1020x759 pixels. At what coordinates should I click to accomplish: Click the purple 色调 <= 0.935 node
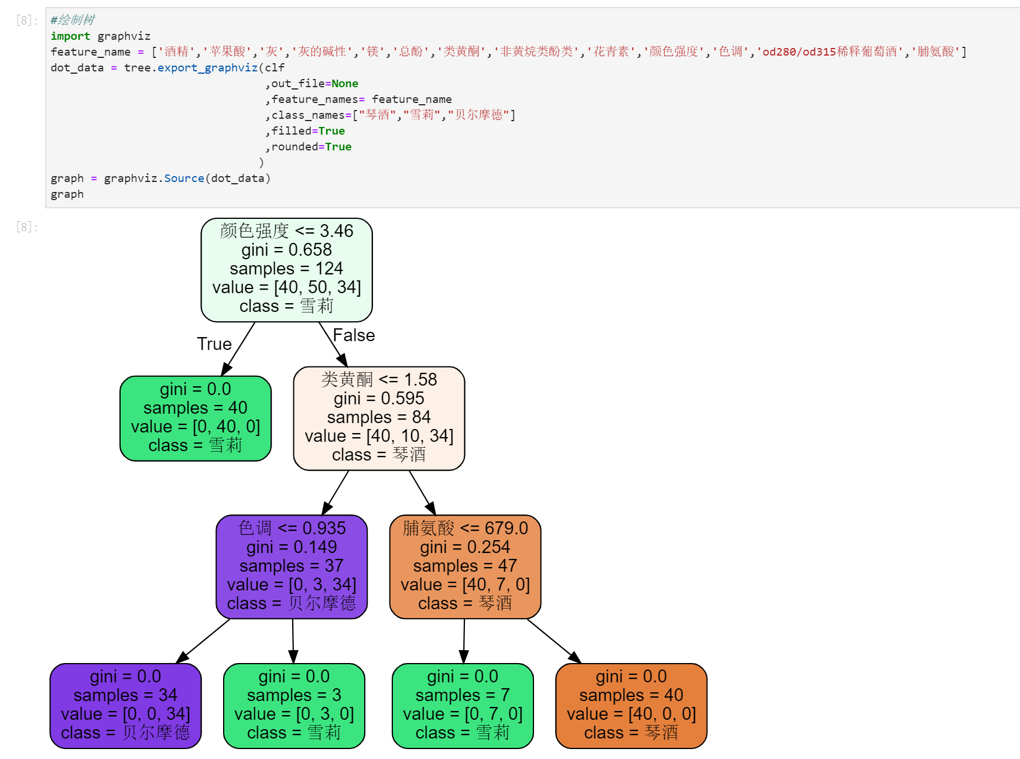292,565
